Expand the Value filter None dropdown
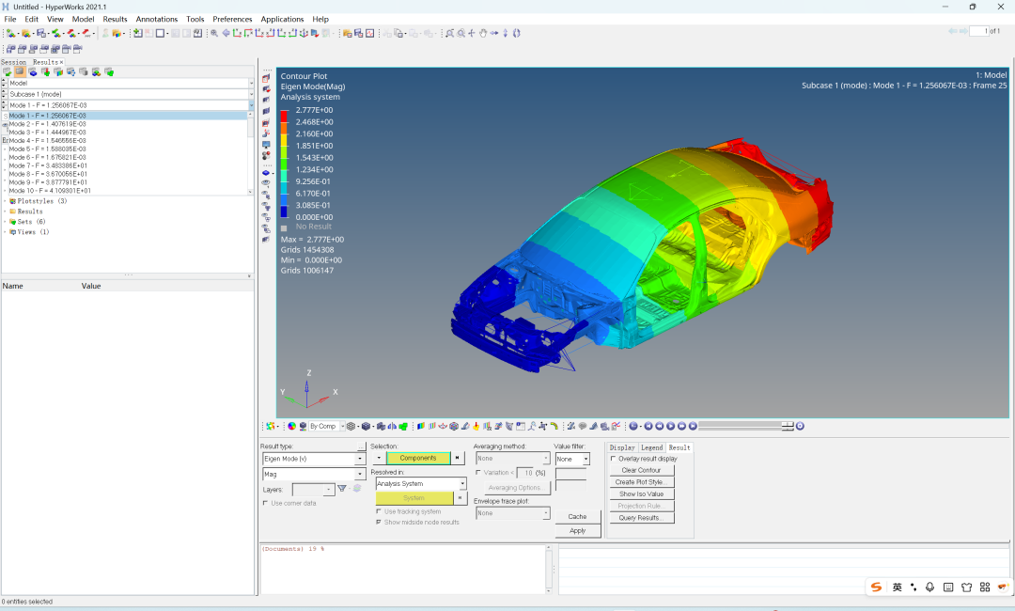The image size is (1015, 611). pos(586,460)
